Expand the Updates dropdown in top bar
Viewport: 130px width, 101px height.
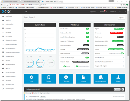point(103,12)
